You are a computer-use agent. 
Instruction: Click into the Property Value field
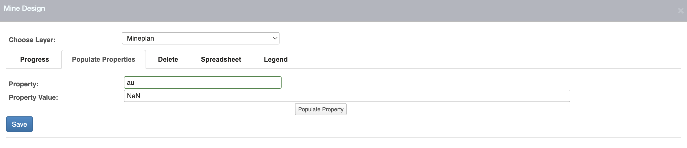click(347, 96)
